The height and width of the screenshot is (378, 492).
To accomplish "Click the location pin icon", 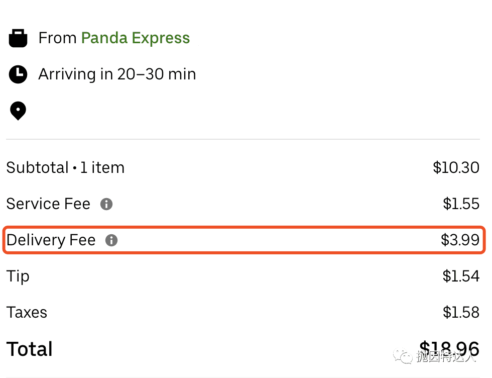I will pyautogui.click(x=18, y=111).
